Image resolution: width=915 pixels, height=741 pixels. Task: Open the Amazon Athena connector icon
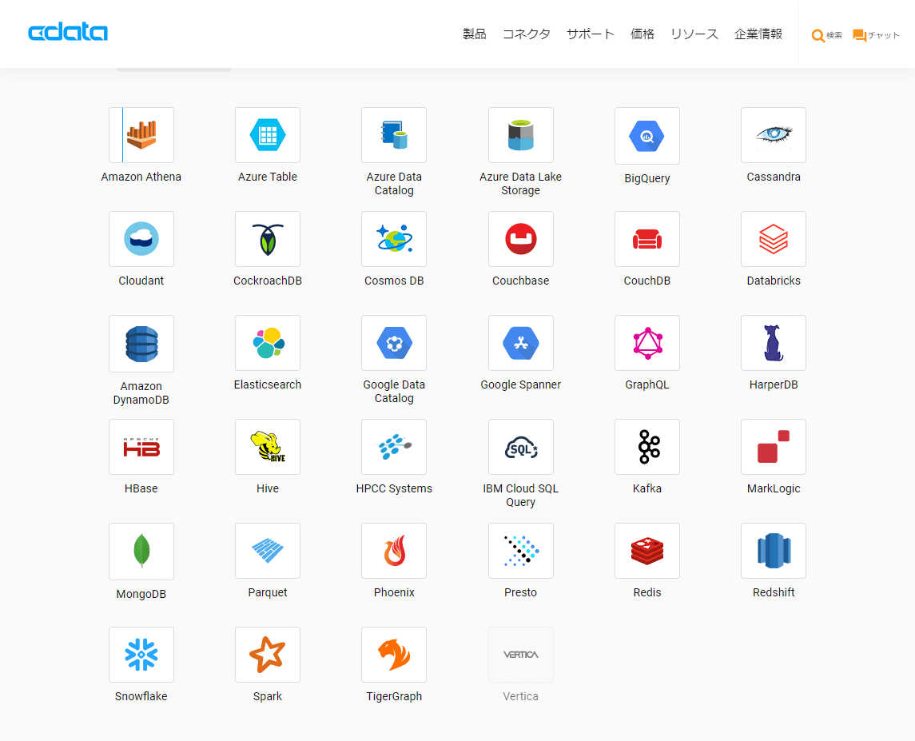click(x=141, y=135)
